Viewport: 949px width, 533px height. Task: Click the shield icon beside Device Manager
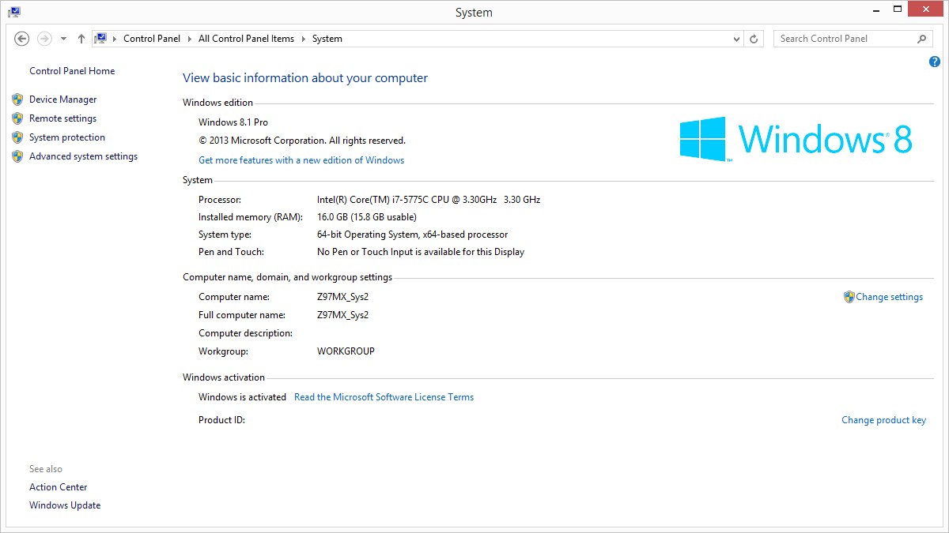click(x=17, y=99)
